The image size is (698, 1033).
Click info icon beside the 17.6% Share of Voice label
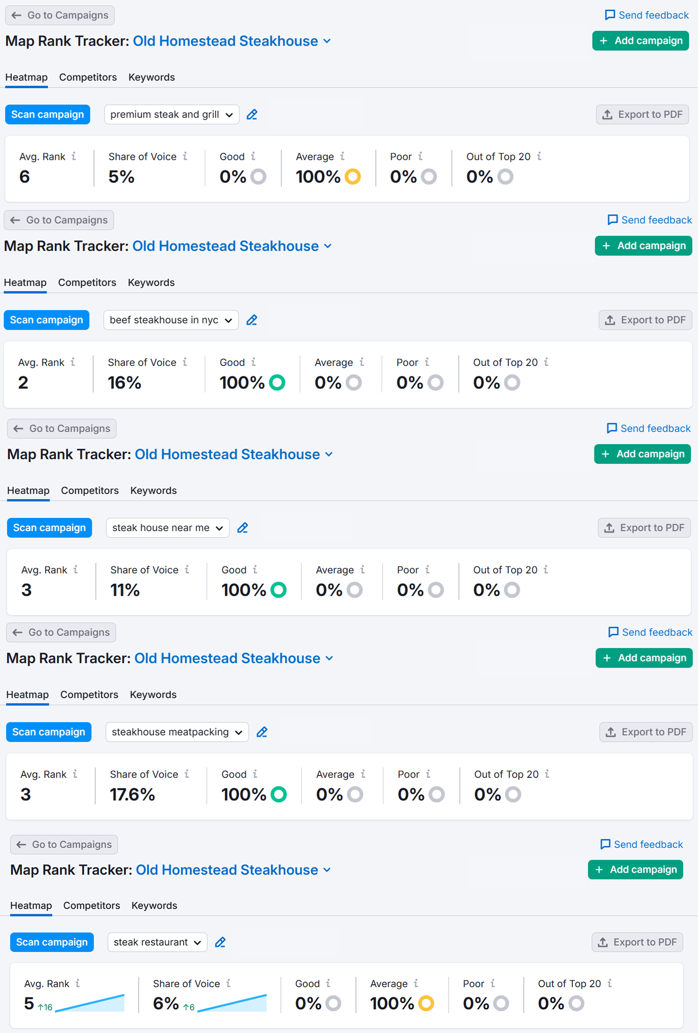(187, 774)
